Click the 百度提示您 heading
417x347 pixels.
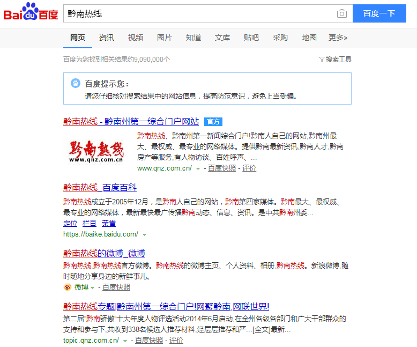point(107,84)
